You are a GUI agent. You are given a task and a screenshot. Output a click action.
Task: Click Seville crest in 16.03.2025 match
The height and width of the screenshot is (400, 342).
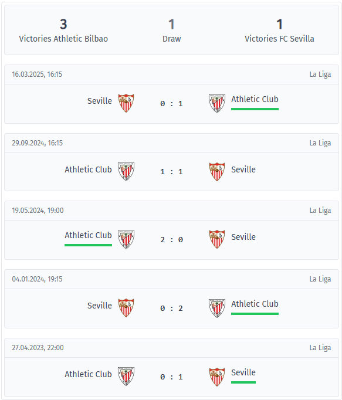click(x=126, y=103)
